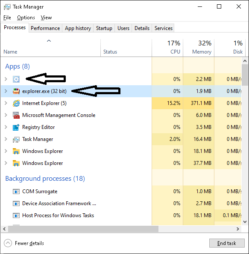Switch to the Services tab

pos(164,28)
